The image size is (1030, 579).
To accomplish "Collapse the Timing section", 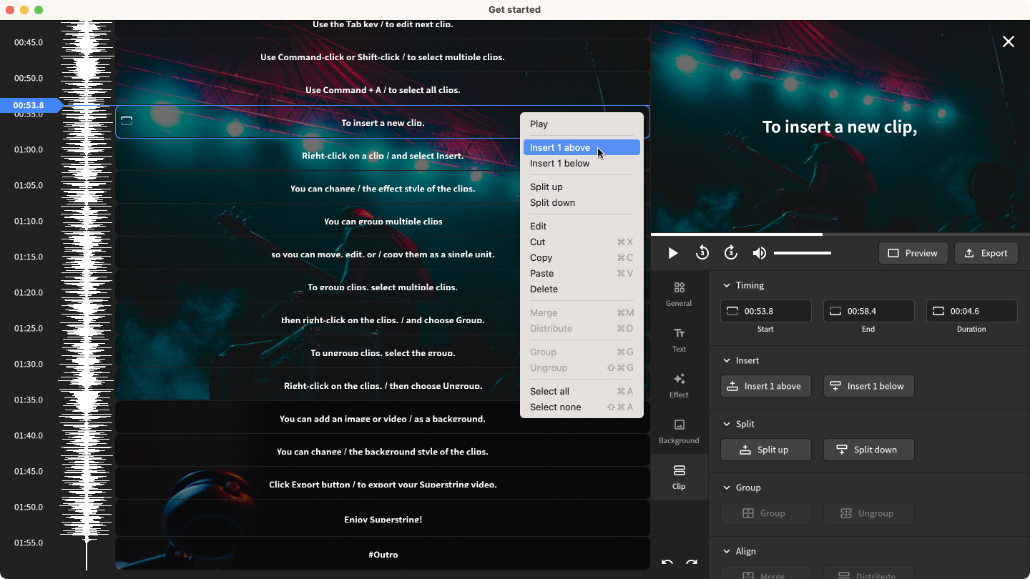I will coord(727,285).
